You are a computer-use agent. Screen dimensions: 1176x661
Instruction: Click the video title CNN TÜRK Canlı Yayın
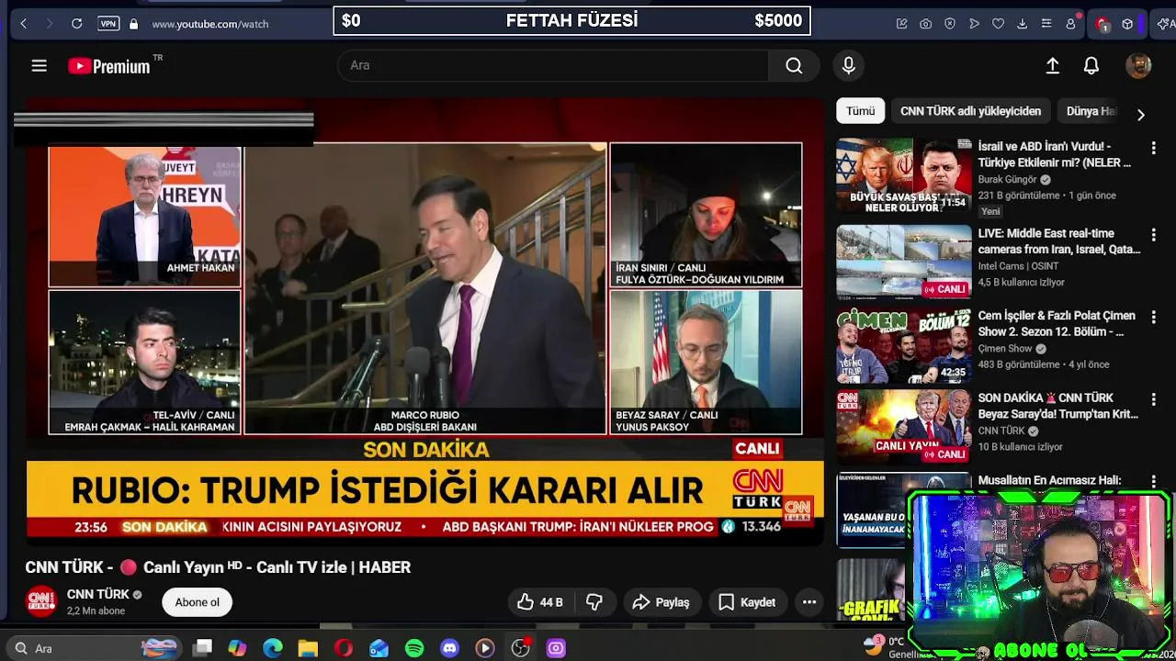218,567
